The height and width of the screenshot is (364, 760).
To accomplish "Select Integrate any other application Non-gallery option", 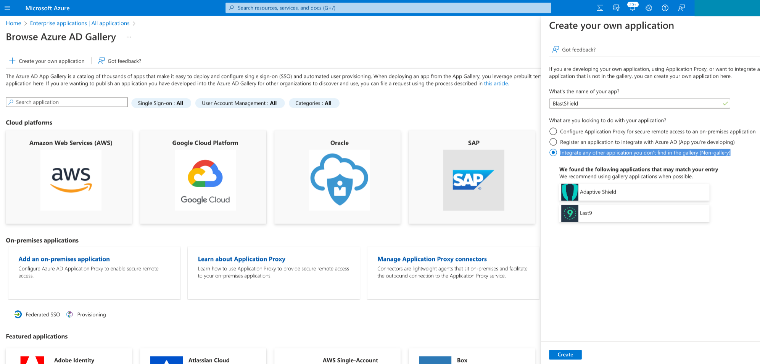I will [x=553, y=152].
